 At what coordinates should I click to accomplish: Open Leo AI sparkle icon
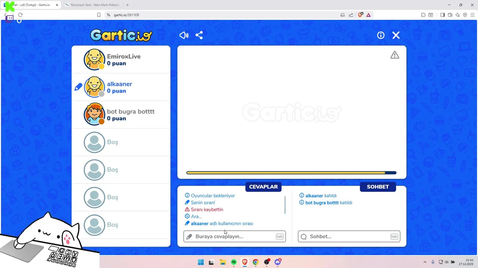[457, 15]
